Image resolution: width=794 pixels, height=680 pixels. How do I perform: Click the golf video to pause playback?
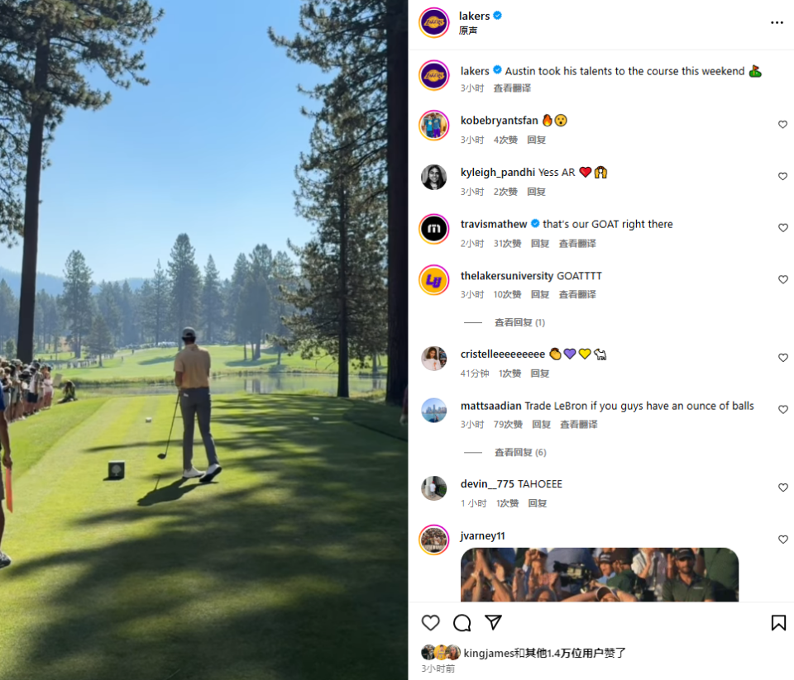click(203, 340)
